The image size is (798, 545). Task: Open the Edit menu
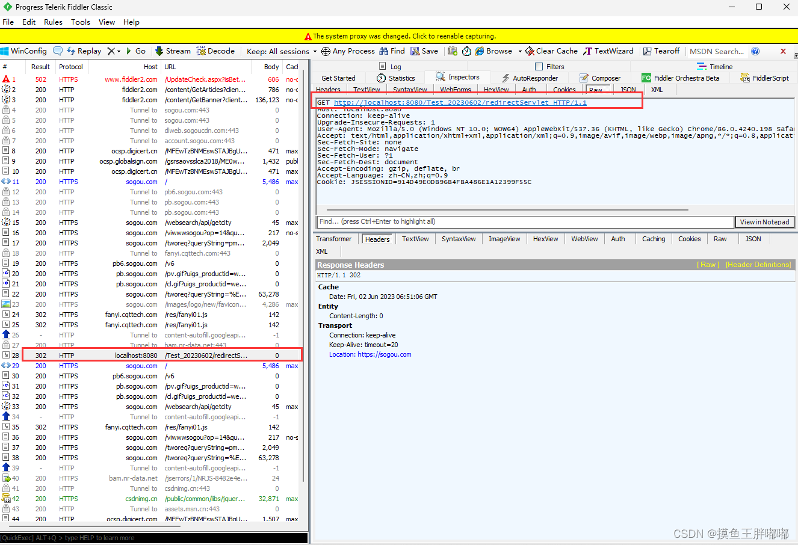(x=29, y=22)
